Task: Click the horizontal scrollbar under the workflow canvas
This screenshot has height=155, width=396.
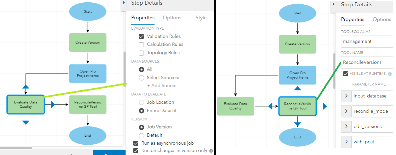Action: click(16, 148)
